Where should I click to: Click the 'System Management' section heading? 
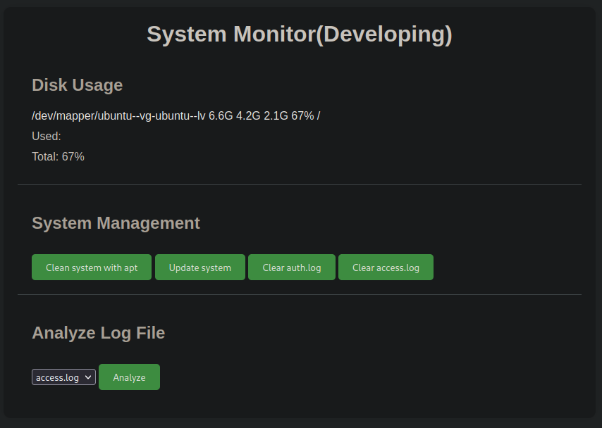point(116,223)
